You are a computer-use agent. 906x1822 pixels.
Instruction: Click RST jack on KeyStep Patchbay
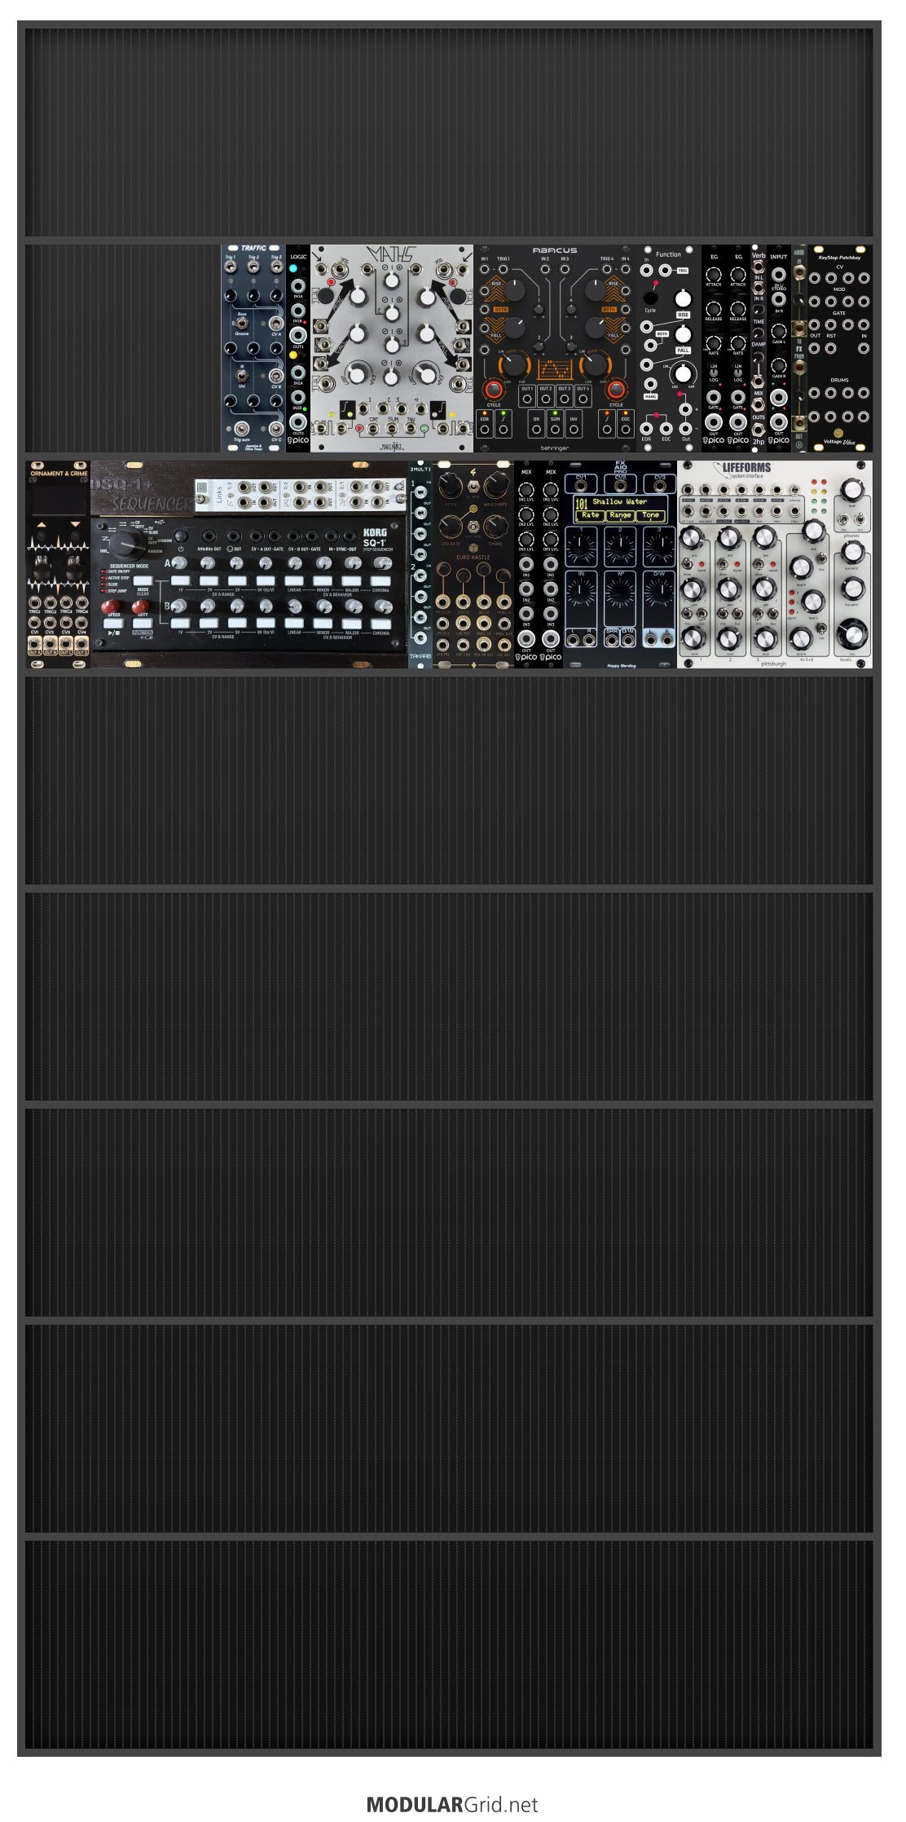click(x=831, y=347)
